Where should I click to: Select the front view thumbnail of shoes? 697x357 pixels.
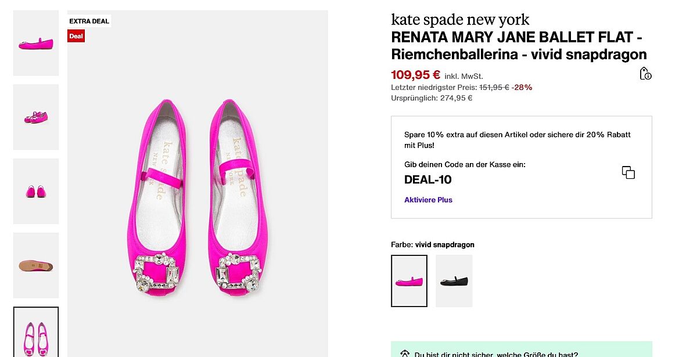(36, 191)
